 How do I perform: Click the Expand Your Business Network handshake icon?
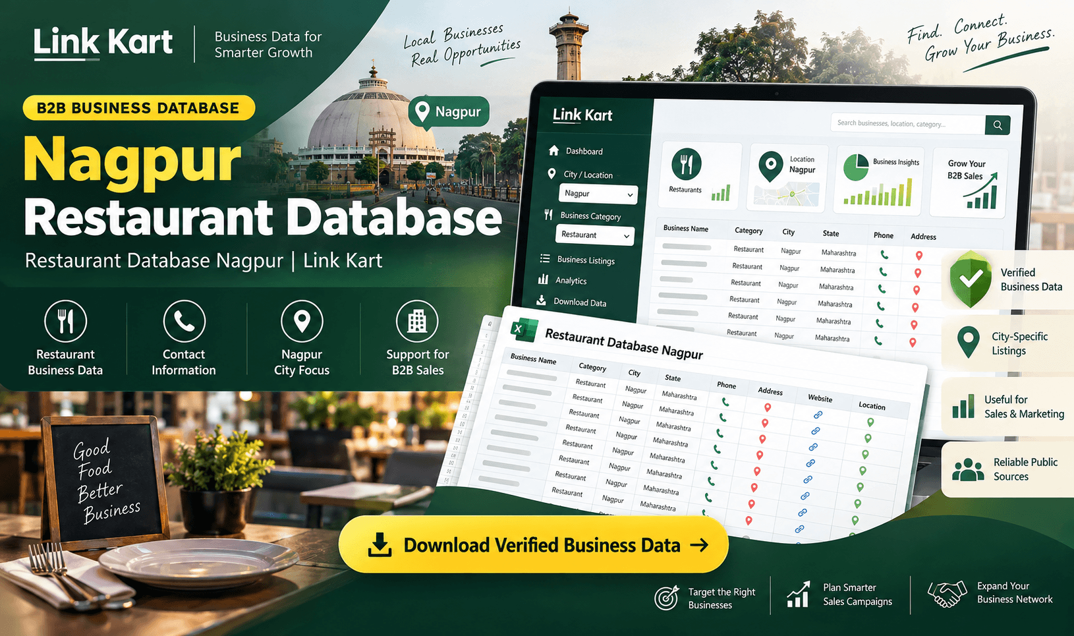tap(947, 593)
